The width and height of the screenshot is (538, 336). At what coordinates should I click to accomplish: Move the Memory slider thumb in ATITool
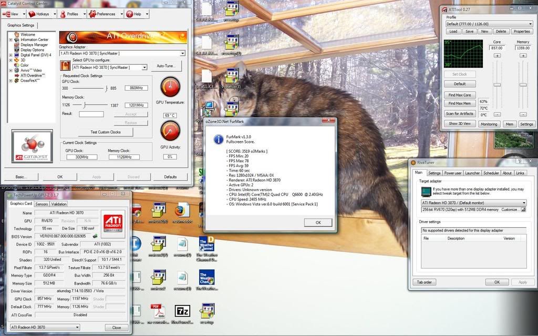click(x=523, y=85)
